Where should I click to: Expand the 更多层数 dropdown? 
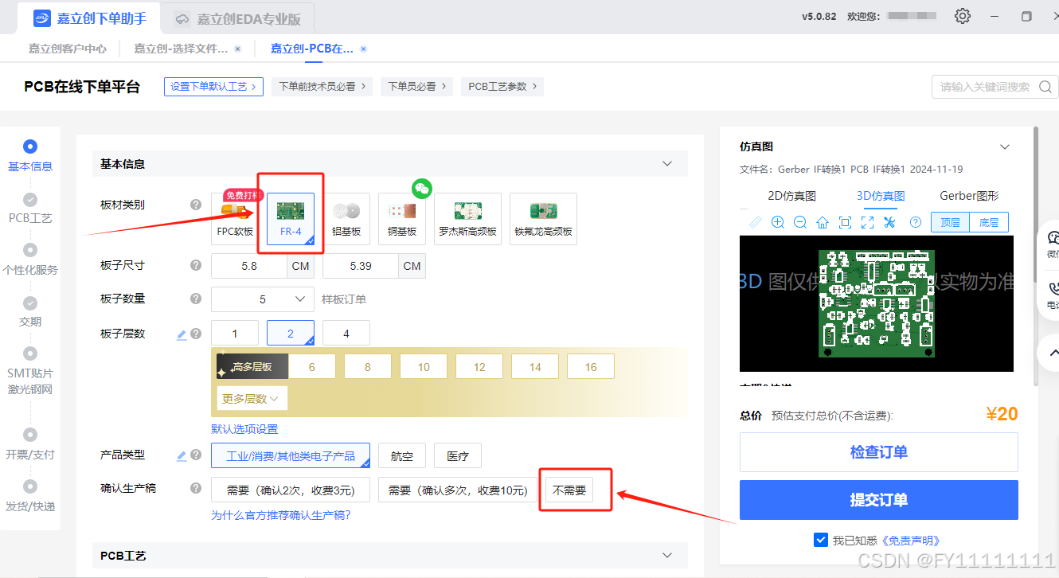click(252, 398)
